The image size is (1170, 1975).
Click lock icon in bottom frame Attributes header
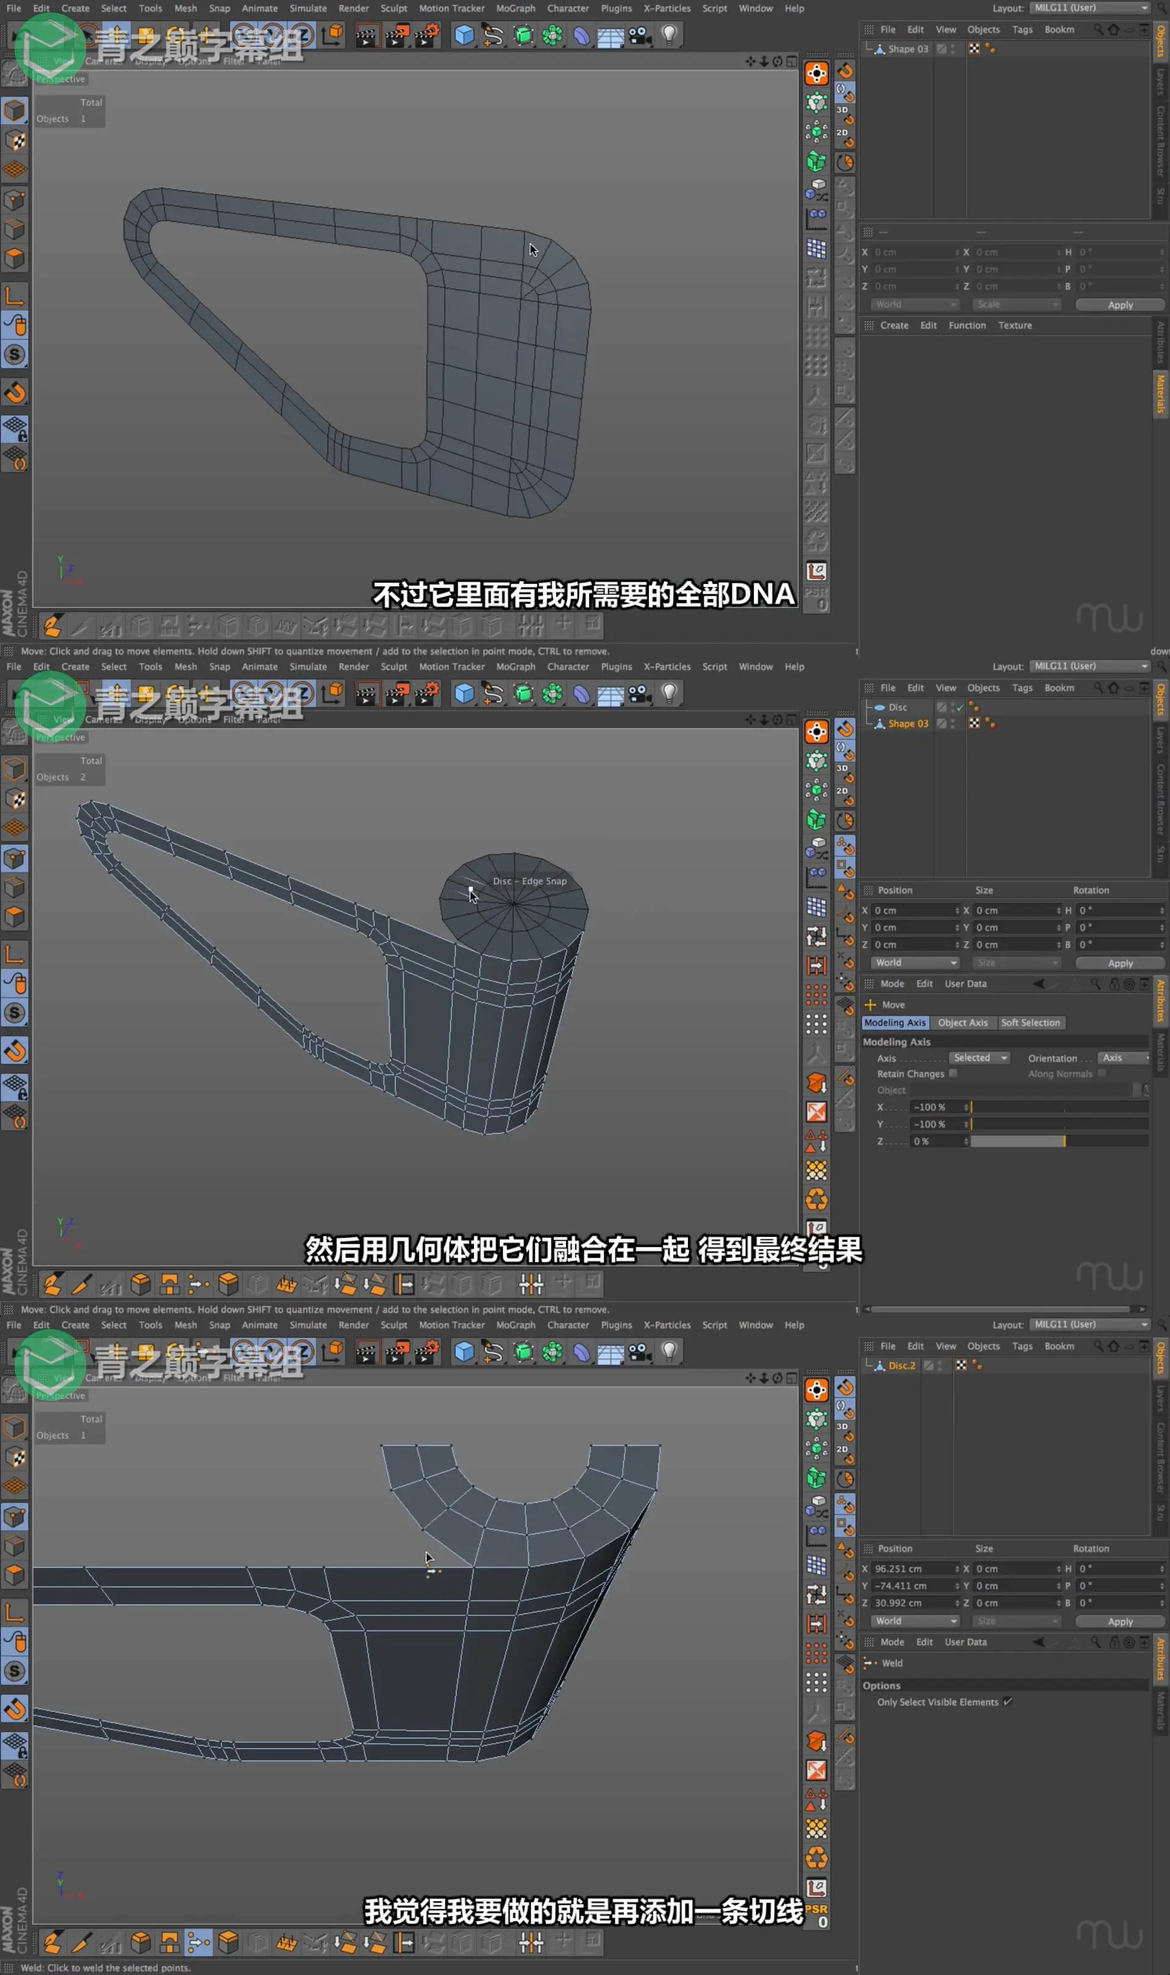(1114, 1642)
